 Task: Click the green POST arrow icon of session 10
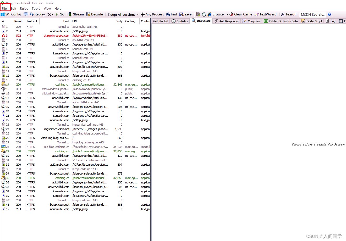click(3, 66)
